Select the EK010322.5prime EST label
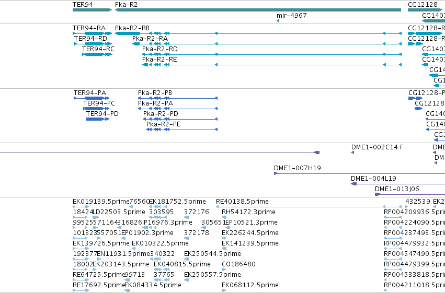Viewport: 445px width, 293px height. pyautogui.click(x=161, y=244)
